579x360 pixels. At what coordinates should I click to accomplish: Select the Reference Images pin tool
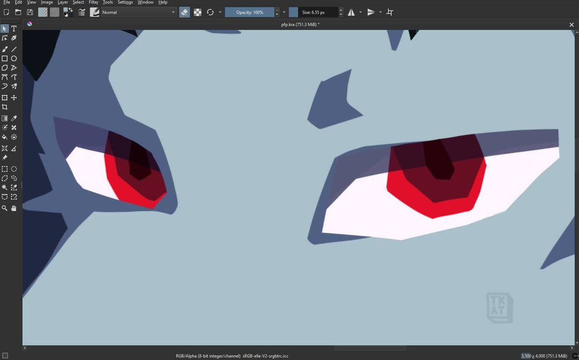click(4, 158)
